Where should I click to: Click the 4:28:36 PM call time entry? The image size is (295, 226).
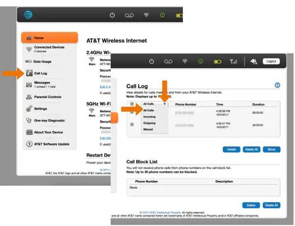point(223,113)
